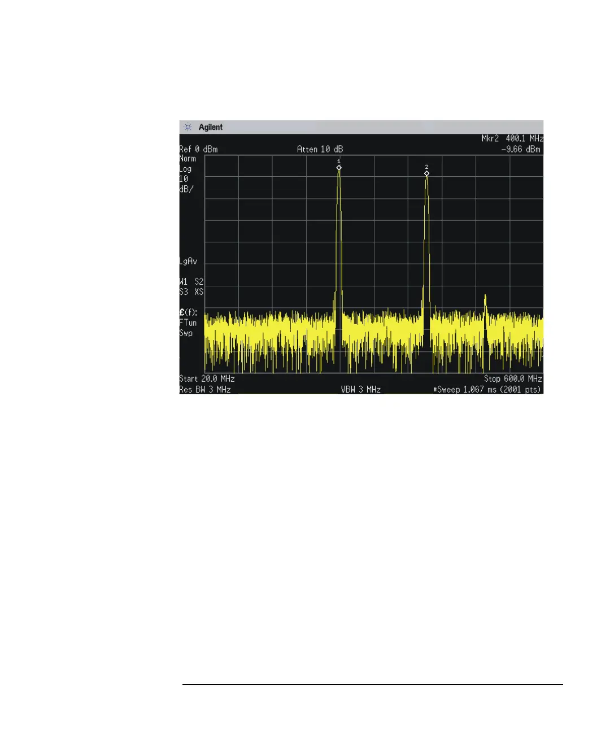Click the 'S3 XS' trace status label

[x=191, y=292]
